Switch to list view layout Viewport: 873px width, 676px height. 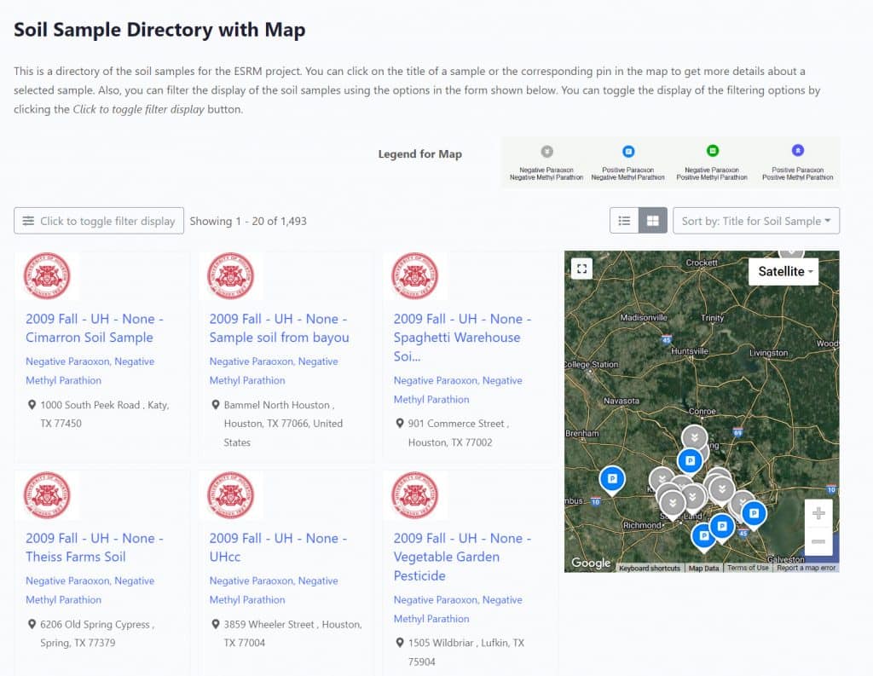click(624, 221)
